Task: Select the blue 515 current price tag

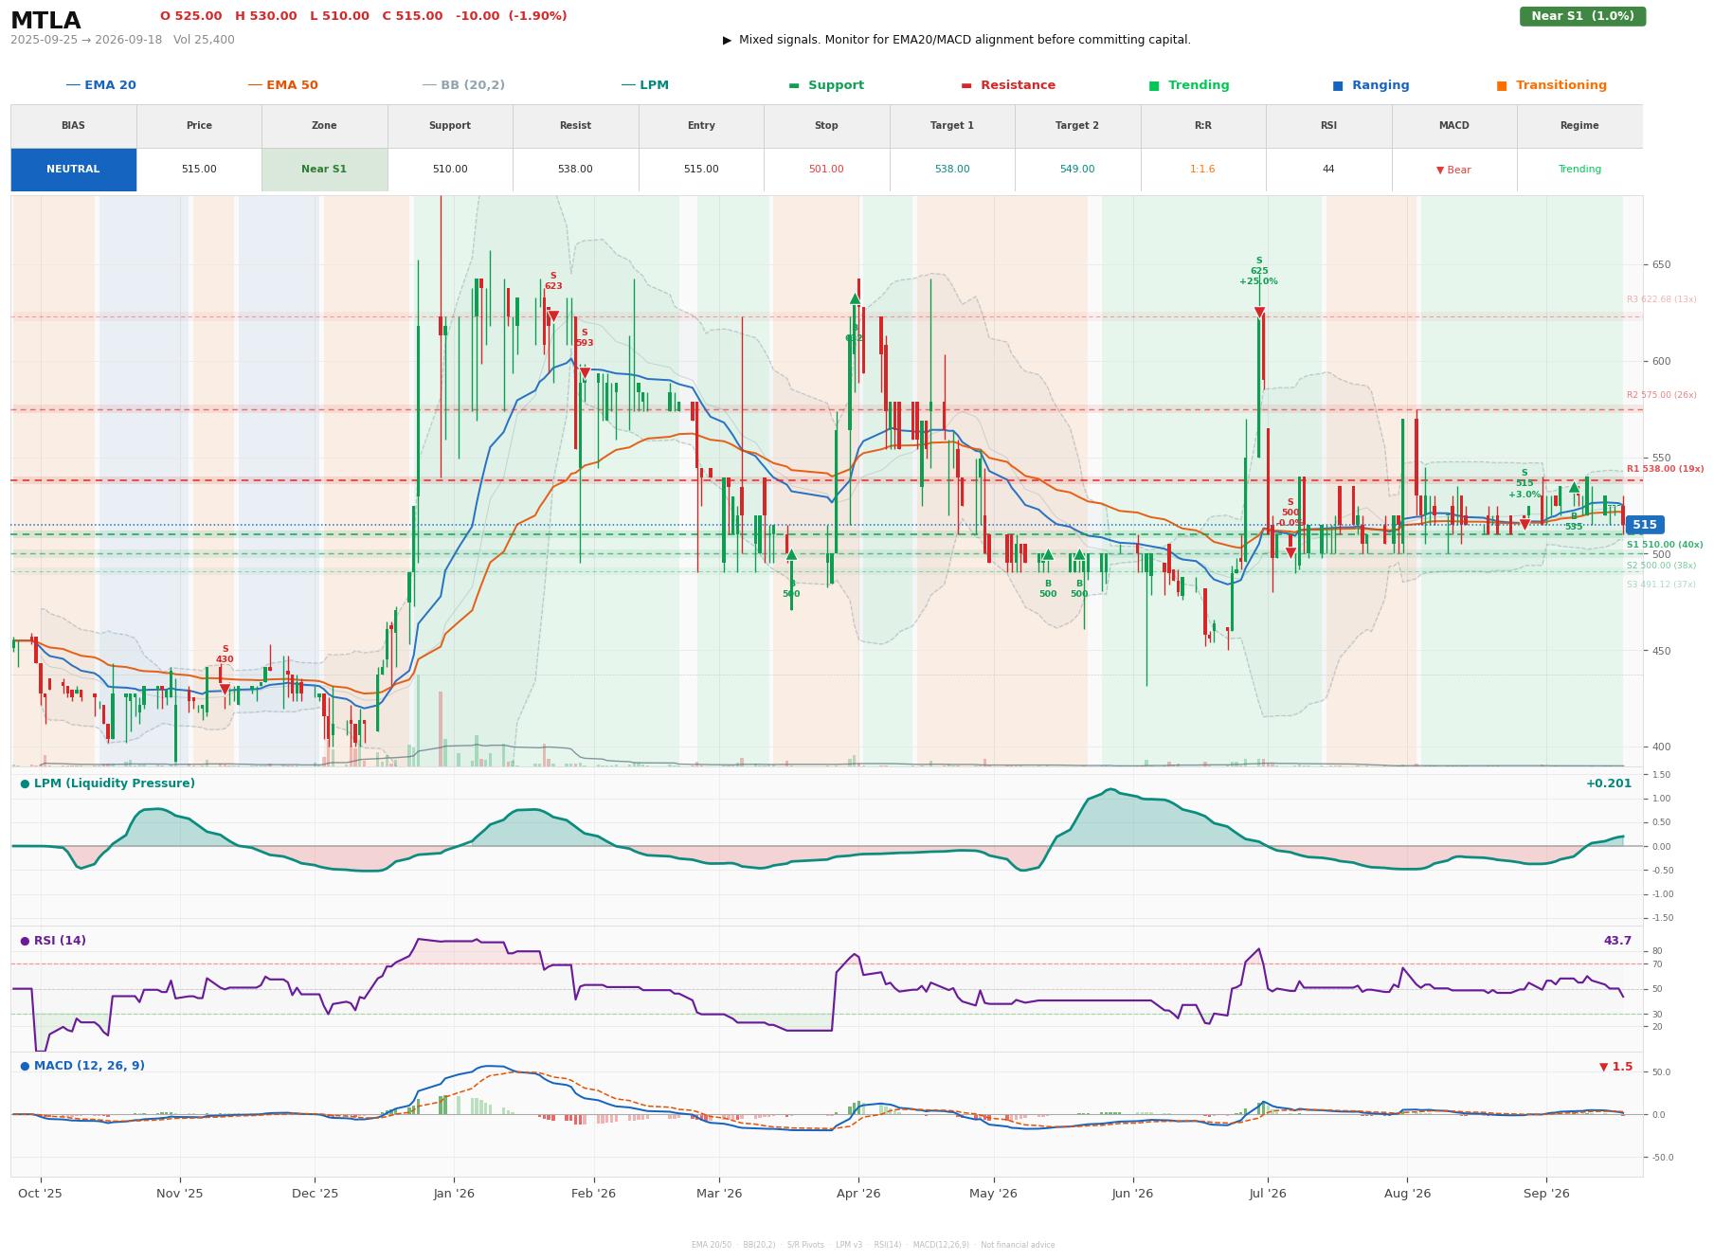Action: click(1644, 525)
